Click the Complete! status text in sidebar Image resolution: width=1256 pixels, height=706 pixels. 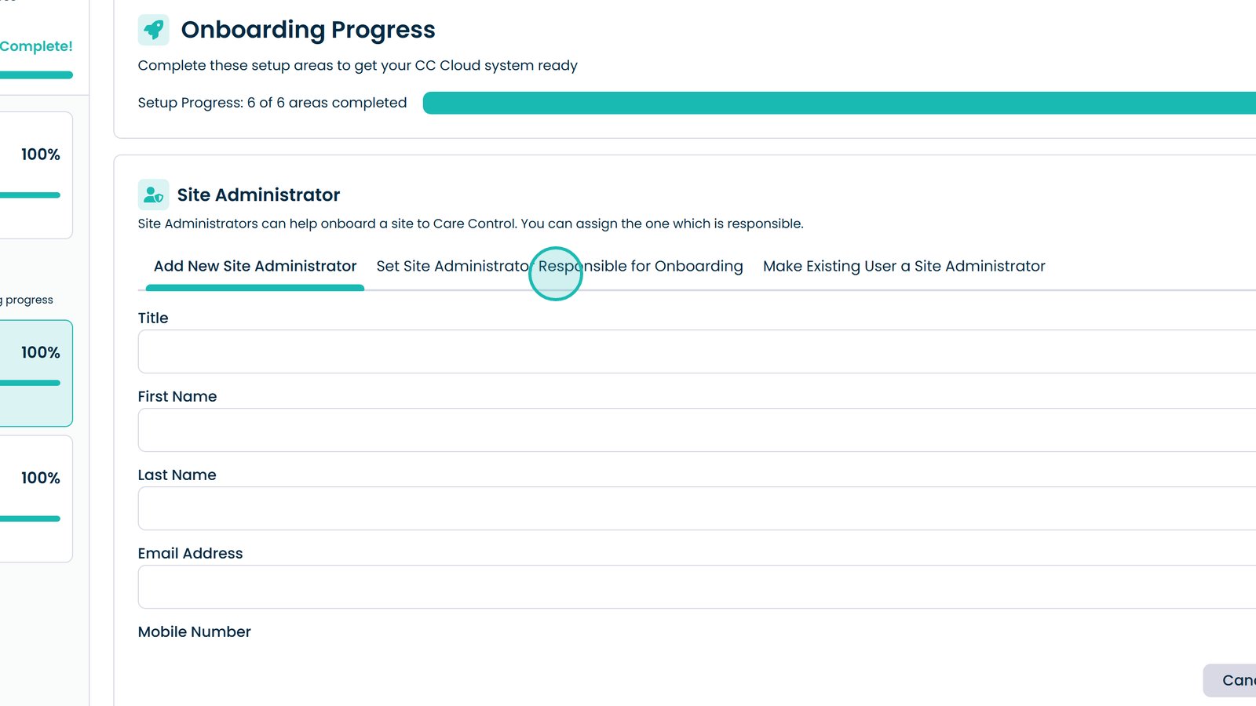[x=36, y=46]
